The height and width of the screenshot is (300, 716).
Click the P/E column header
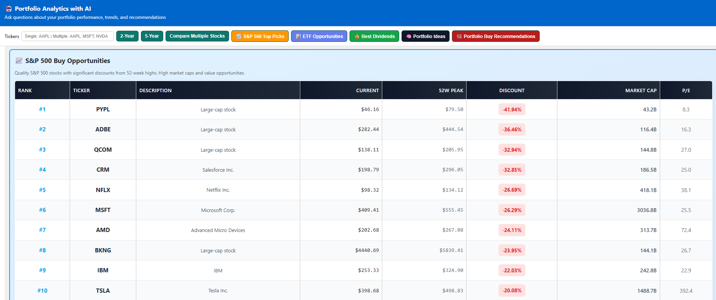tap(686, 90)
